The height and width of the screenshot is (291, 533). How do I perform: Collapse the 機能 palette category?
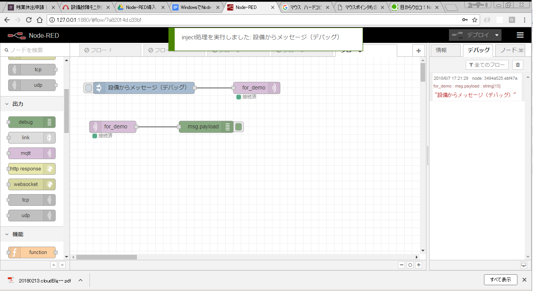pyautogui.click(x=32, y=234)
